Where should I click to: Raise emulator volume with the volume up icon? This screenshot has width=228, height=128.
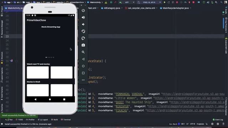coord(83,17)
